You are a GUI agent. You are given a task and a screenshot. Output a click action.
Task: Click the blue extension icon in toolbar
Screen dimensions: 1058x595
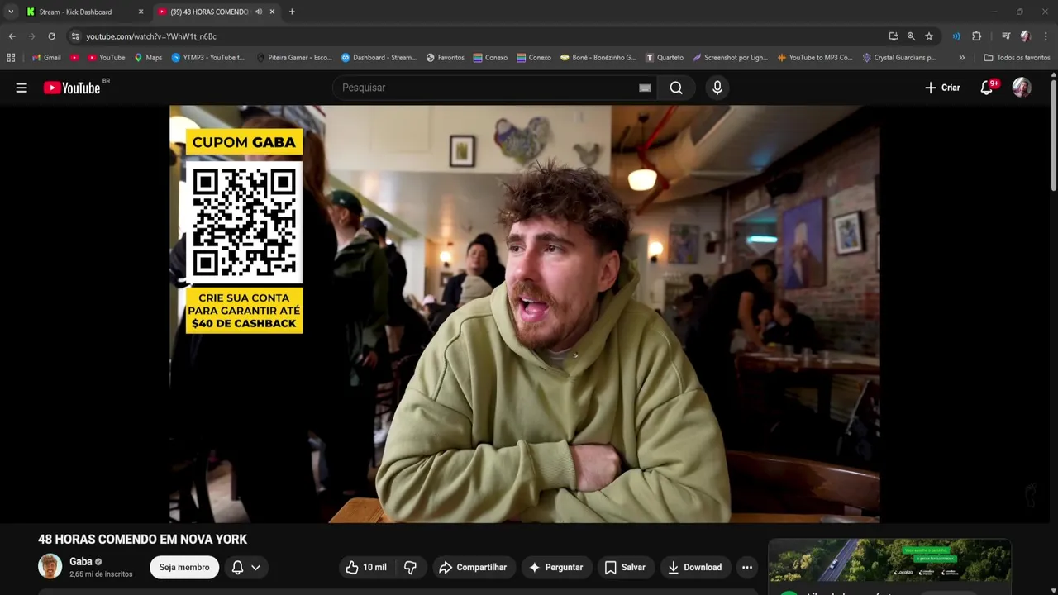pos(956,36)
